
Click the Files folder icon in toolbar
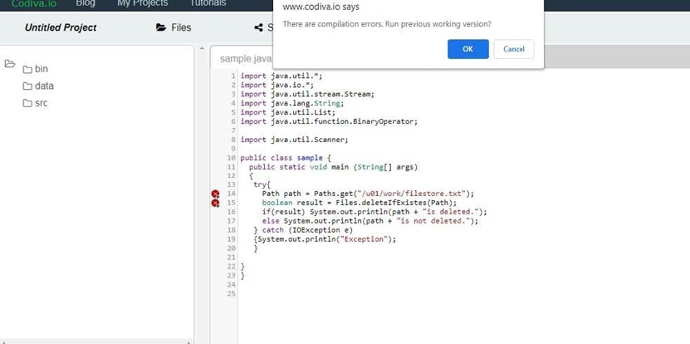(x=161, y=28)
